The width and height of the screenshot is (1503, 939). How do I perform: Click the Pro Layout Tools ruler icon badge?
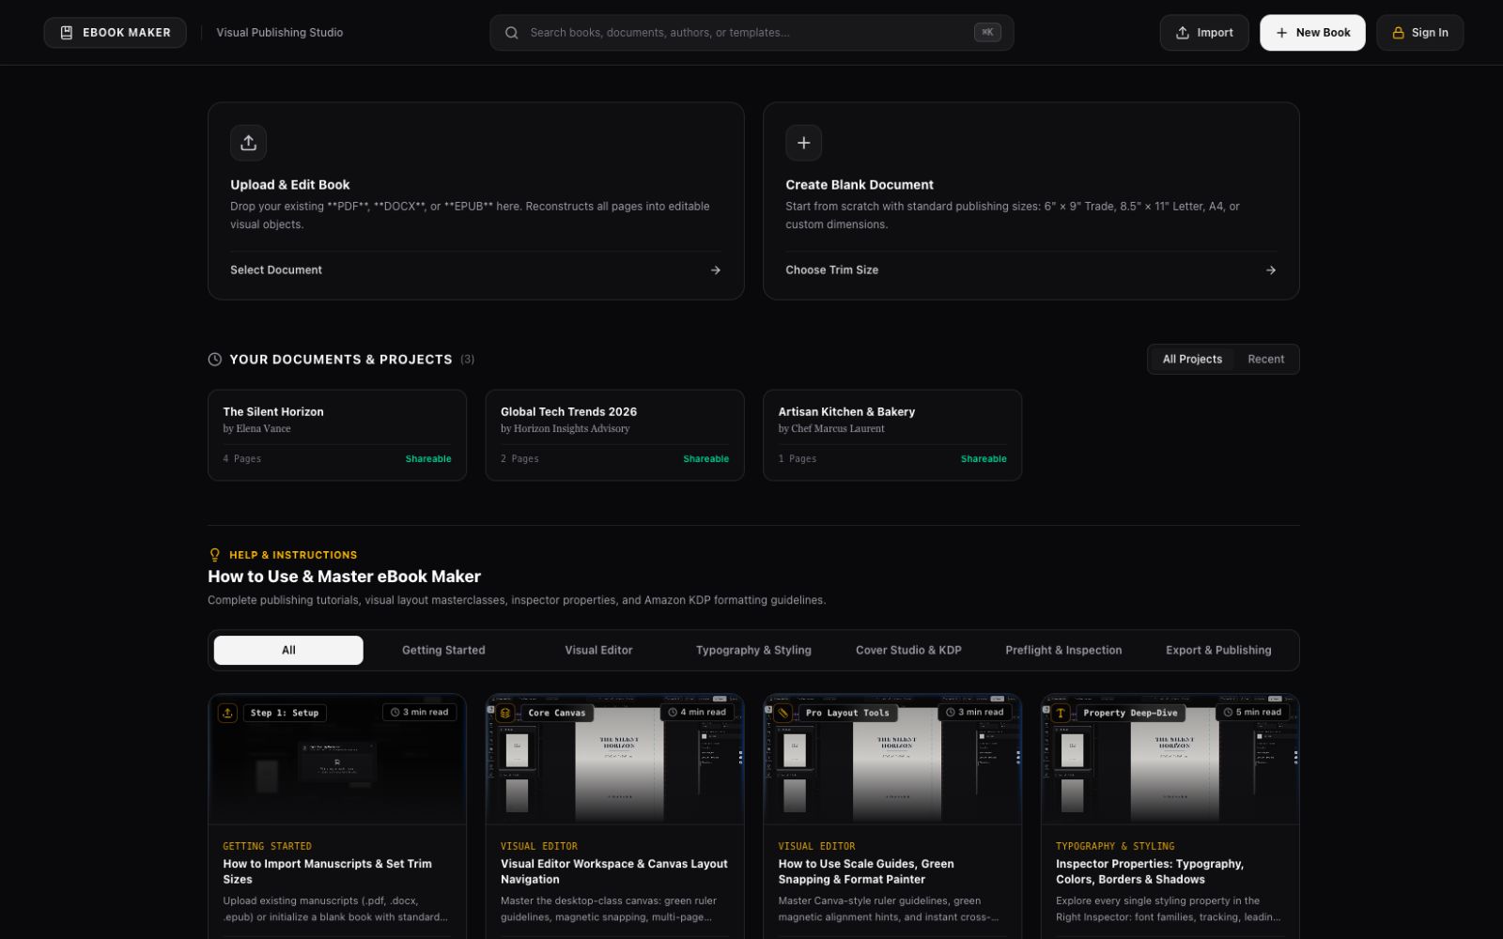point(782,713)
